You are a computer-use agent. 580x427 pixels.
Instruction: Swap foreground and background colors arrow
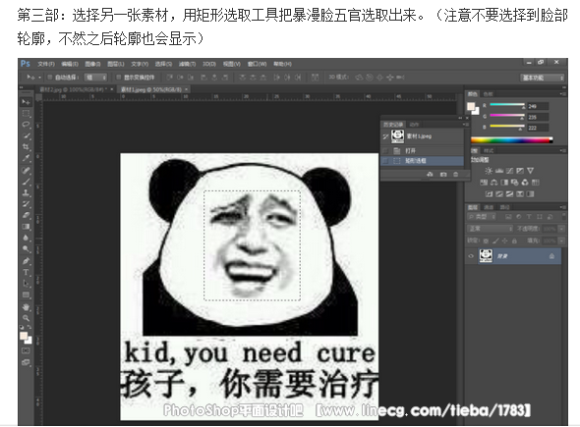29,327
